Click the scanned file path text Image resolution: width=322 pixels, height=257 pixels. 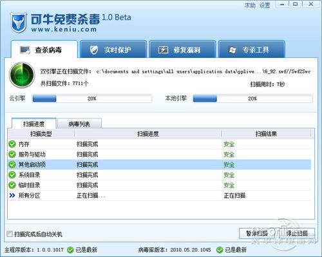(204, 71)
